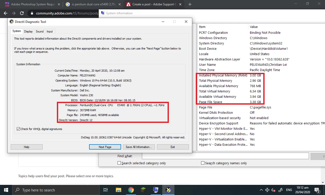Switch to the Display tab in DxDiag

tap(28, 31)
